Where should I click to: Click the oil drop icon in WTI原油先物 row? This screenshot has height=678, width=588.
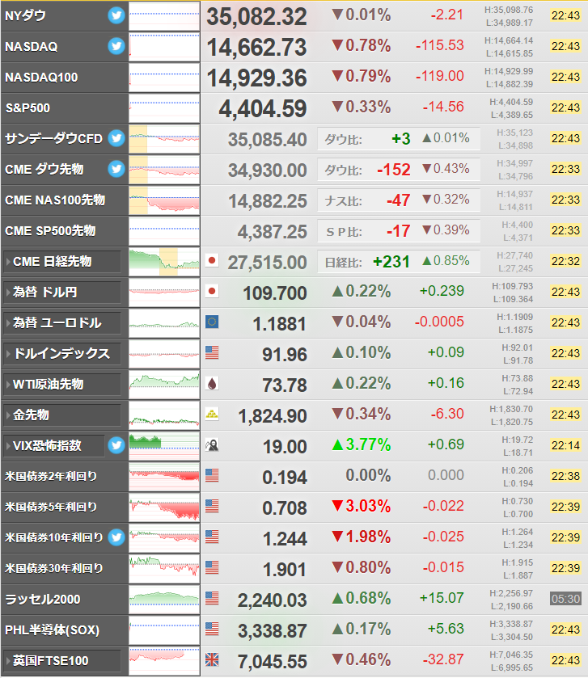[x=212, y=384]
